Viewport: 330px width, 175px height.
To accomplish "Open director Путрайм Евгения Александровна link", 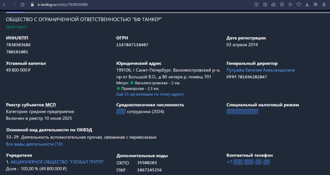I will [x=260, y=70].
